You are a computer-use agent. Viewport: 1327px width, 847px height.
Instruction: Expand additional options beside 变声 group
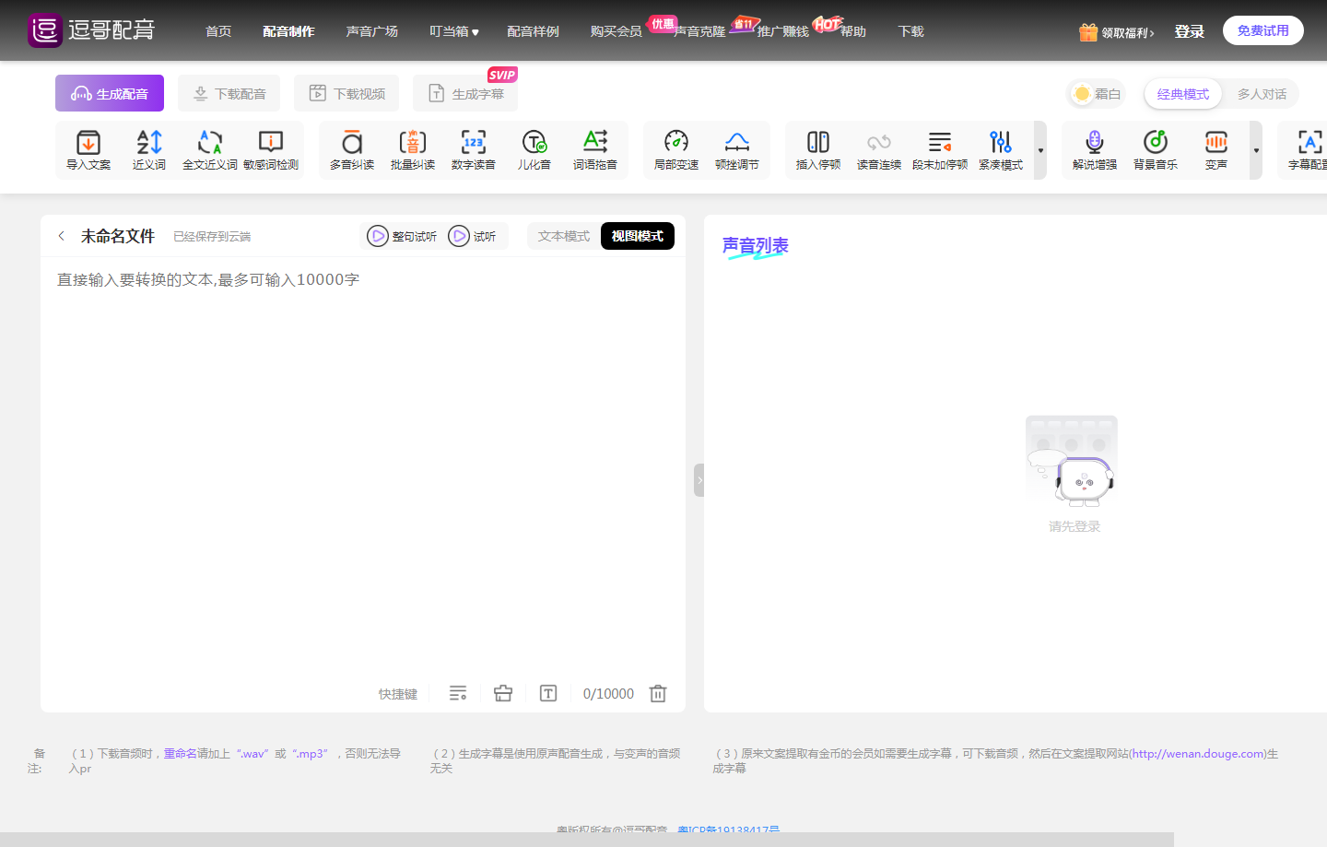1255,149
